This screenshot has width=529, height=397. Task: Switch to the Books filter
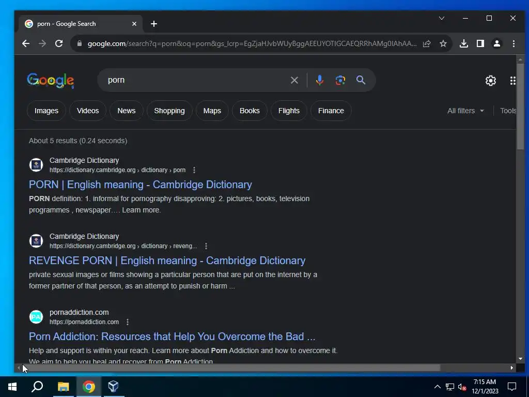250,111
